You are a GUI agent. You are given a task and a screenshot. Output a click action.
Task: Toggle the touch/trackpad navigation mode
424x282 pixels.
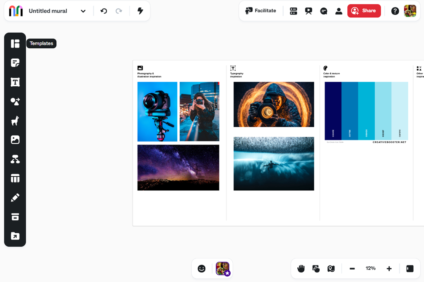316,268
